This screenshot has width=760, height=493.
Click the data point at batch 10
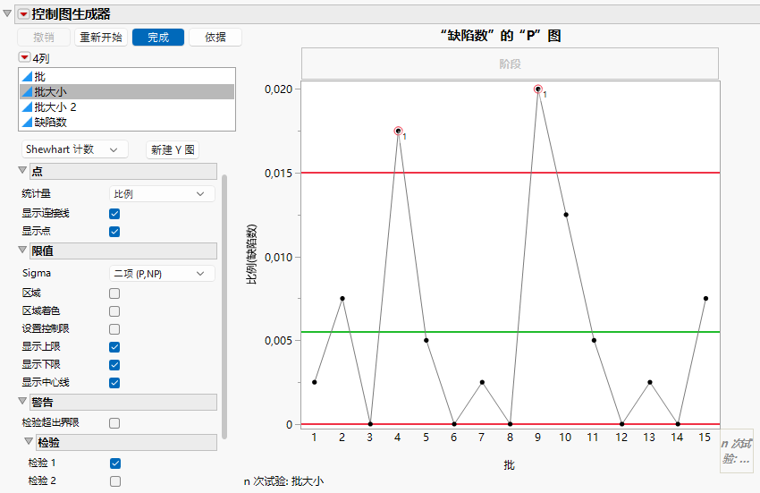point(566,215)
